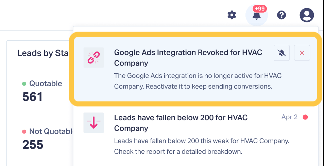Open the help question mark icon
Screen dimensions: 324x166
pyautogui.click(x=282, y=15)
